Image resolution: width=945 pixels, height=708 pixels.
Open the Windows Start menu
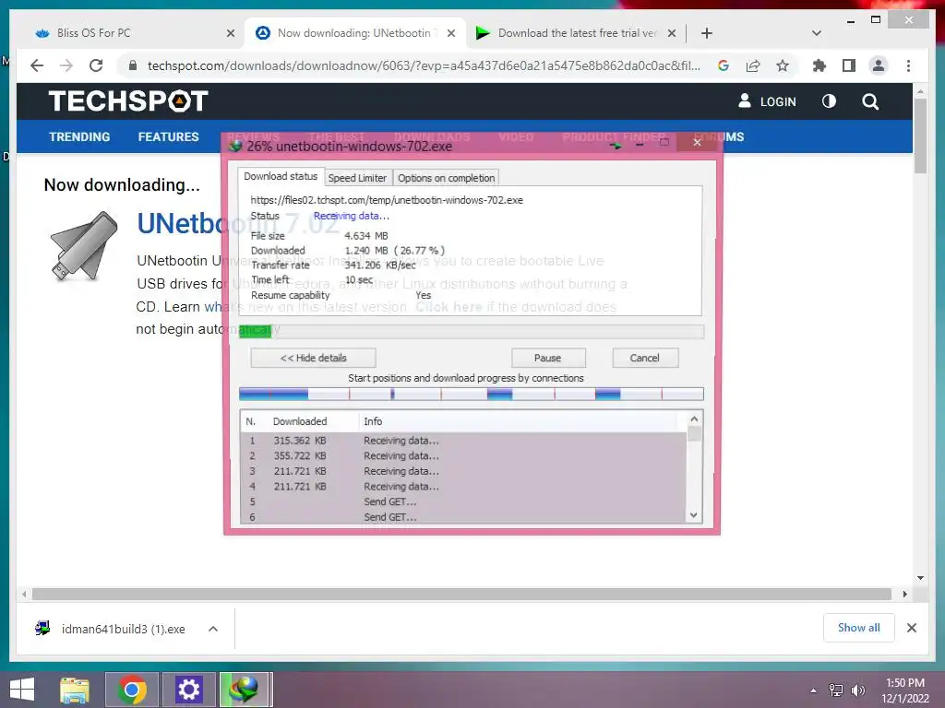pos(22,690)
